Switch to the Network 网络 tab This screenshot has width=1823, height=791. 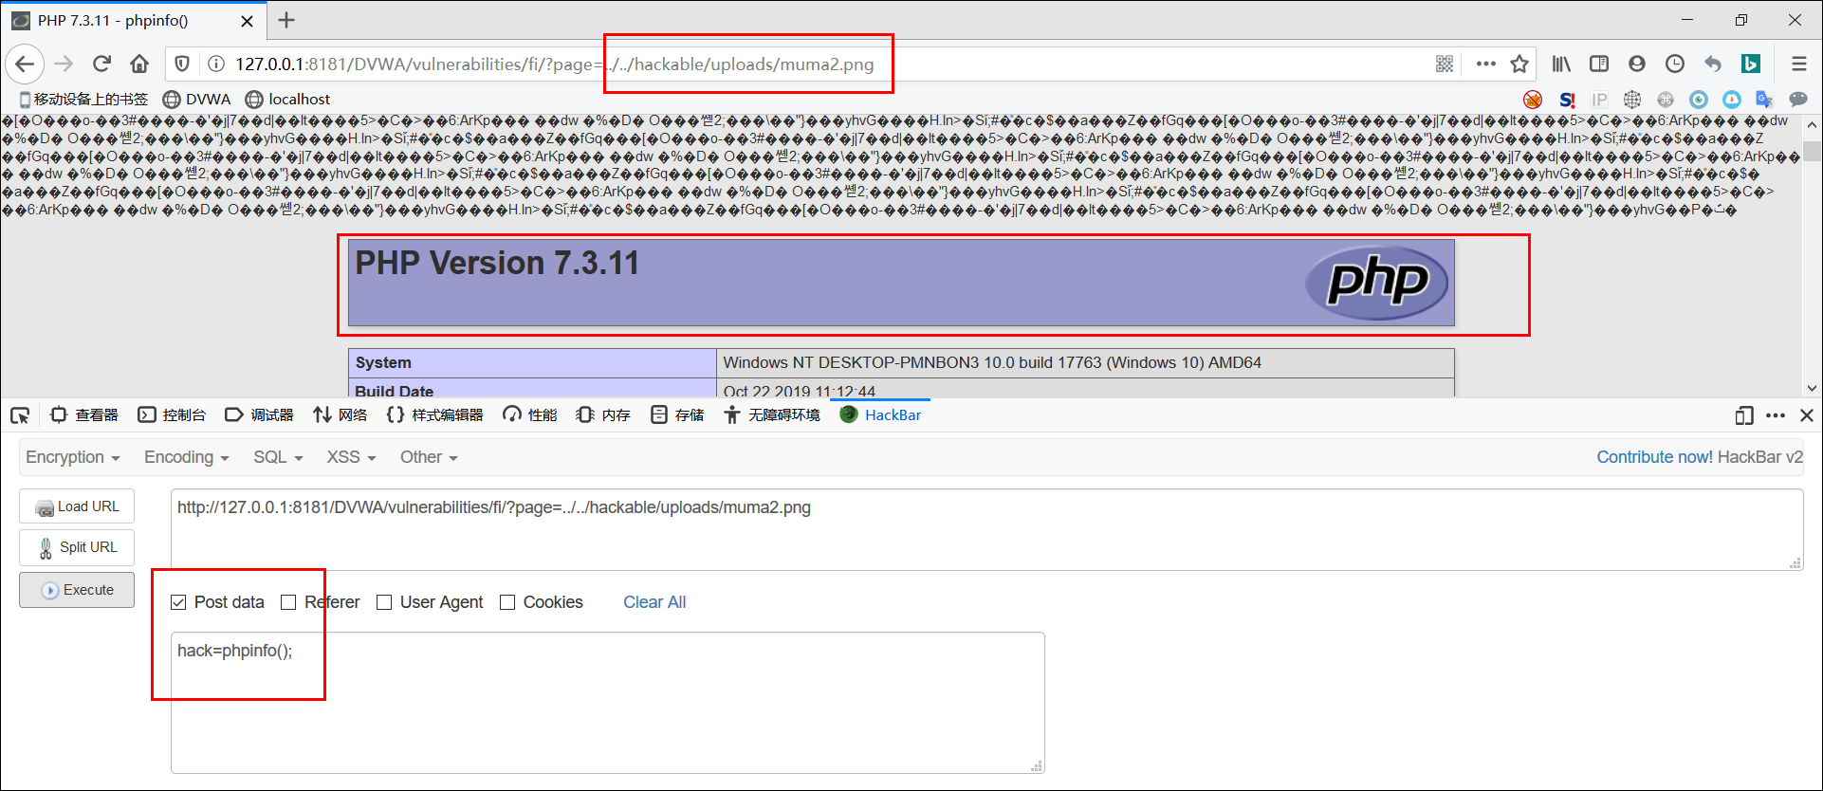pos(340,415)
